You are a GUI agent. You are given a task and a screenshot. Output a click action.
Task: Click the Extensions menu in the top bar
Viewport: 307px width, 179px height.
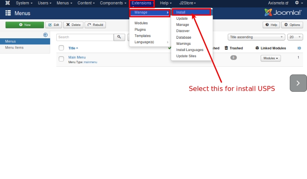click(x=142, y=3)
